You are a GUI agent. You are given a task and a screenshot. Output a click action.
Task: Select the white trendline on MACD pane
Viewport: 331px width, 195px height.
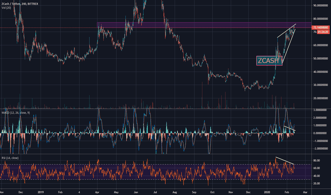click(x=290, y=128)
